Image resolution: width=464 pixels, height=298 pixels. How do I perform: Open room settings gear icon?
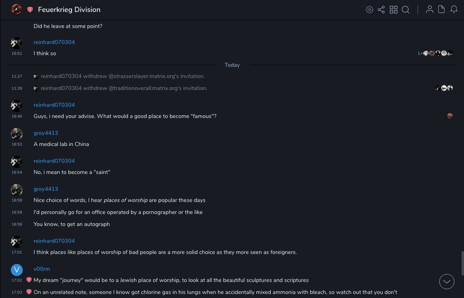[x=370, y=10]
